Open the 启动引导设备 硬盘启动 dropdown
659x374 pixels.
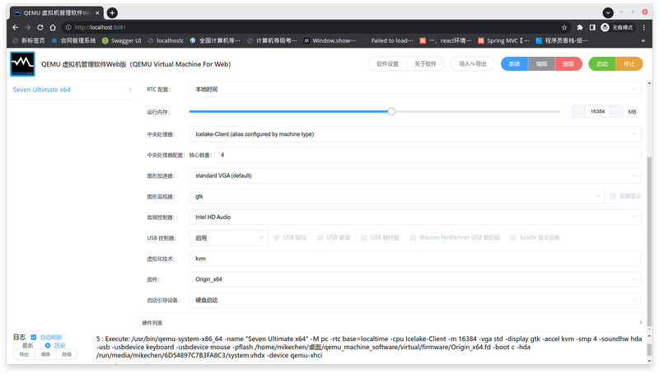coord(415,300)
